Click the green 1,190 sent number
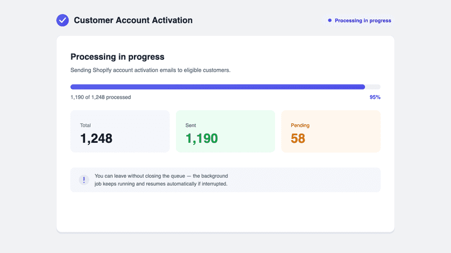The image size is (451, 253). coord(202,138)
